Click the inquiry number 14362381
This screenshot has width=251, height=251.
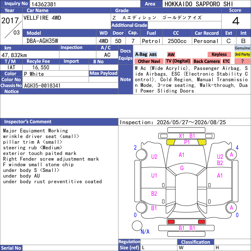click(44, 4)
